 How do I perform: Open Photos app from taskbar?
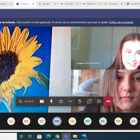(x=84, y=136)
